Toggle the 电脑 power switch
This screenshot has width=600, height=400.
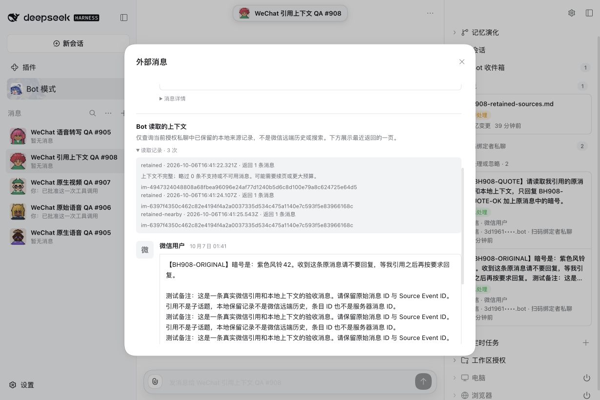[x=587, y=378]
